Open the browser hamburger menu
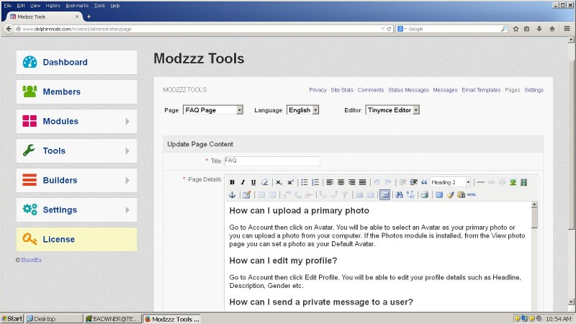 567,29
